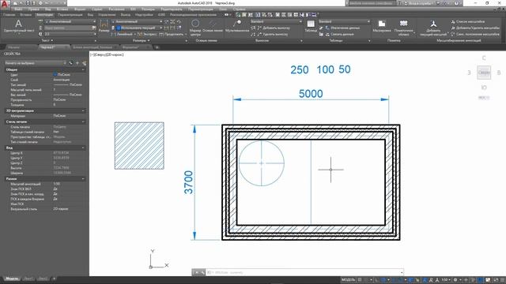
Task: Select the Мультивыноска multileader tool
Action: coord(237,26)
